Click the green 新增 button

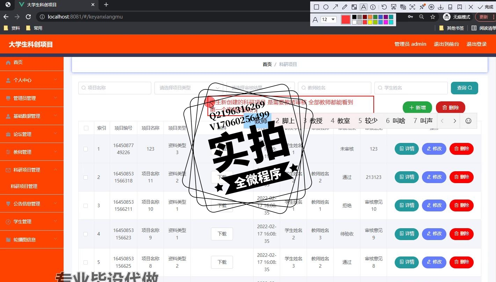click(x=417, y=108)
